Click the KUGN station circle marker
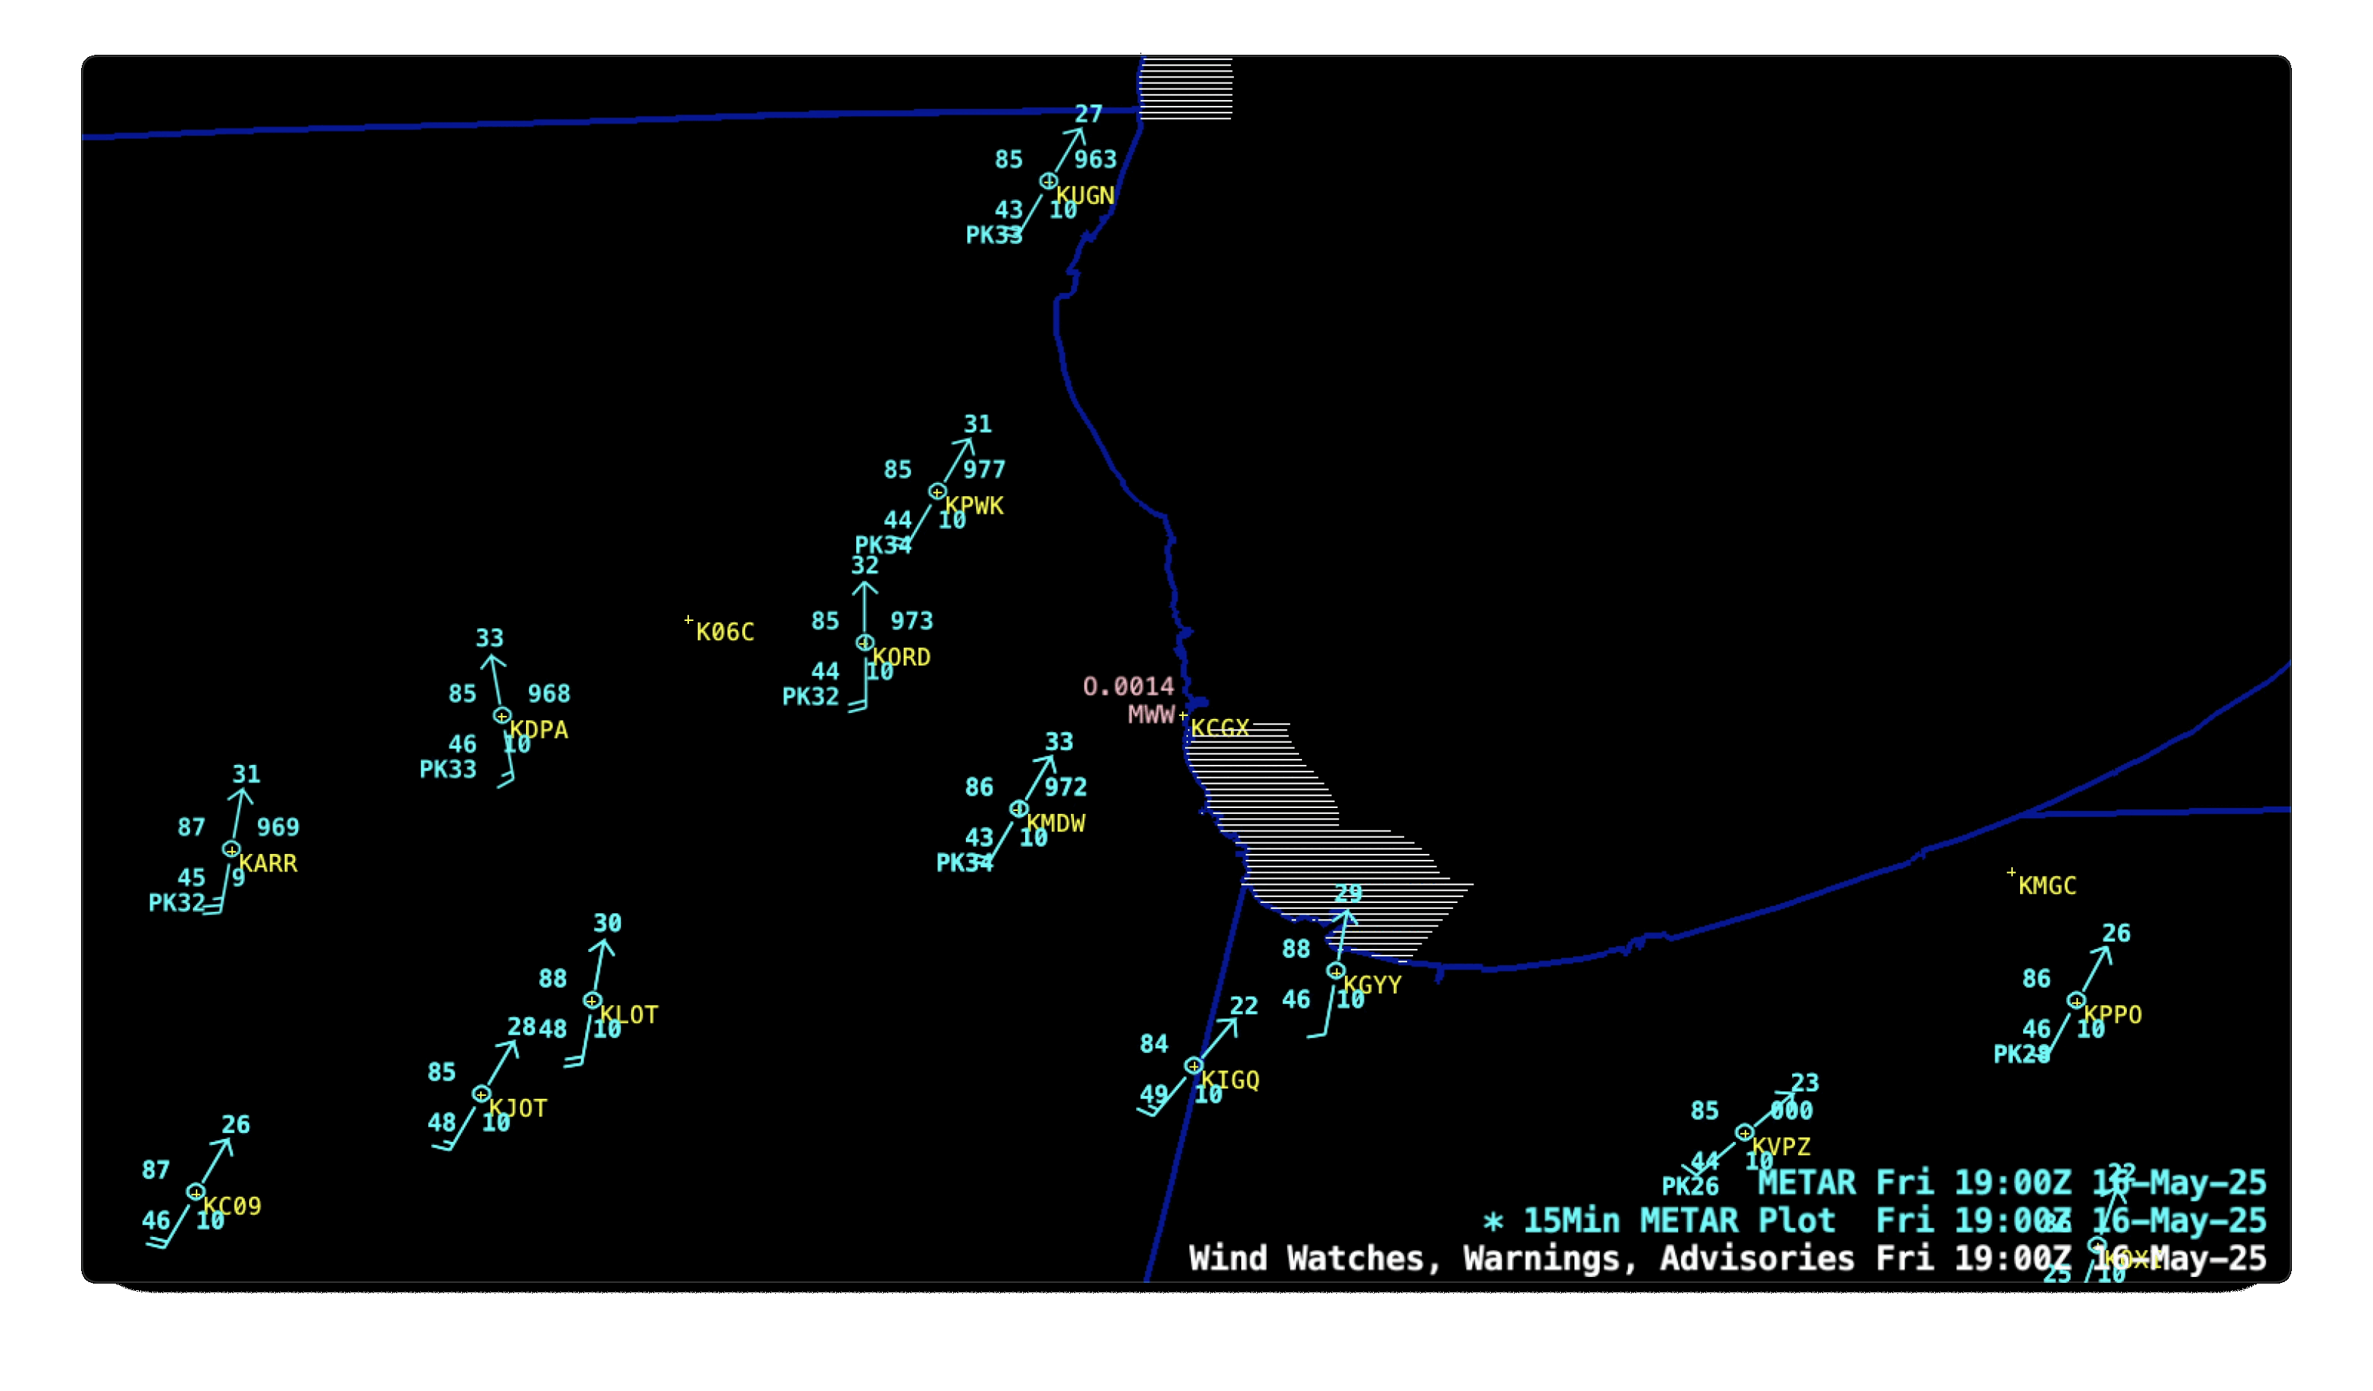 pyautogui.click(x=1048, y=181)
